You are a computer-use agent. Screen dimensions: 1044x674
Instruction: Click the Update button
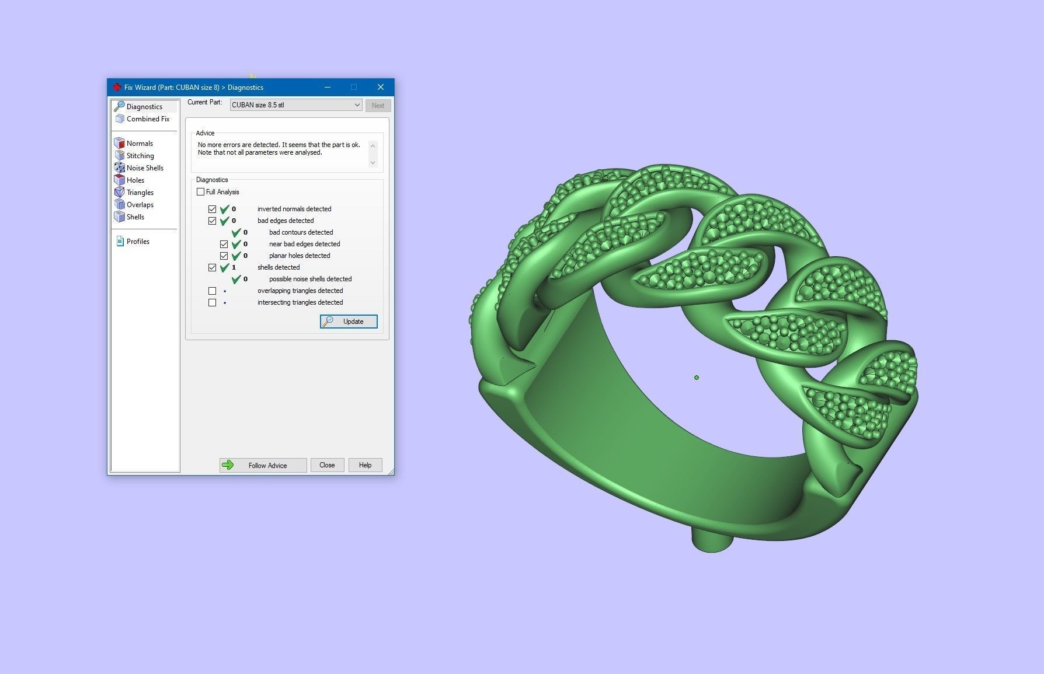(349, 322)
